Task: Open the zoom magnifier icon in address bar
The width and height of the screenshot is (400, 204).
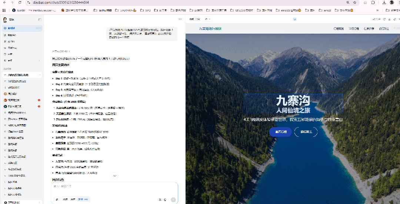Action: 348,3
